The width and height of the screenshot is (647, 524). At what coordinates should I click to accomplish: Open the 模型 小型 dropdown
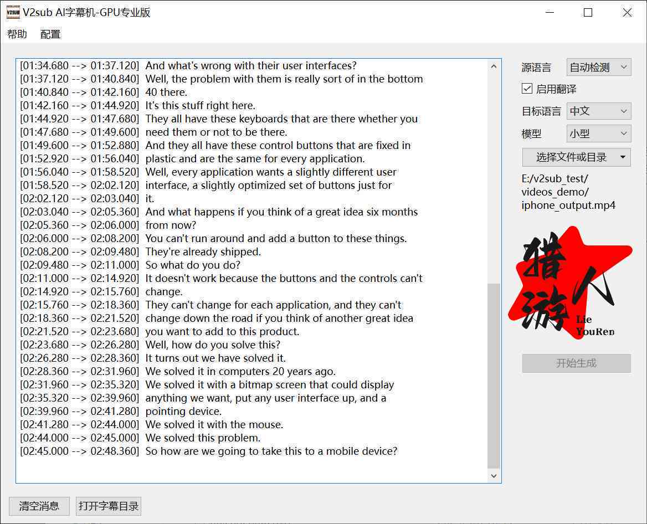pos(599,133)
